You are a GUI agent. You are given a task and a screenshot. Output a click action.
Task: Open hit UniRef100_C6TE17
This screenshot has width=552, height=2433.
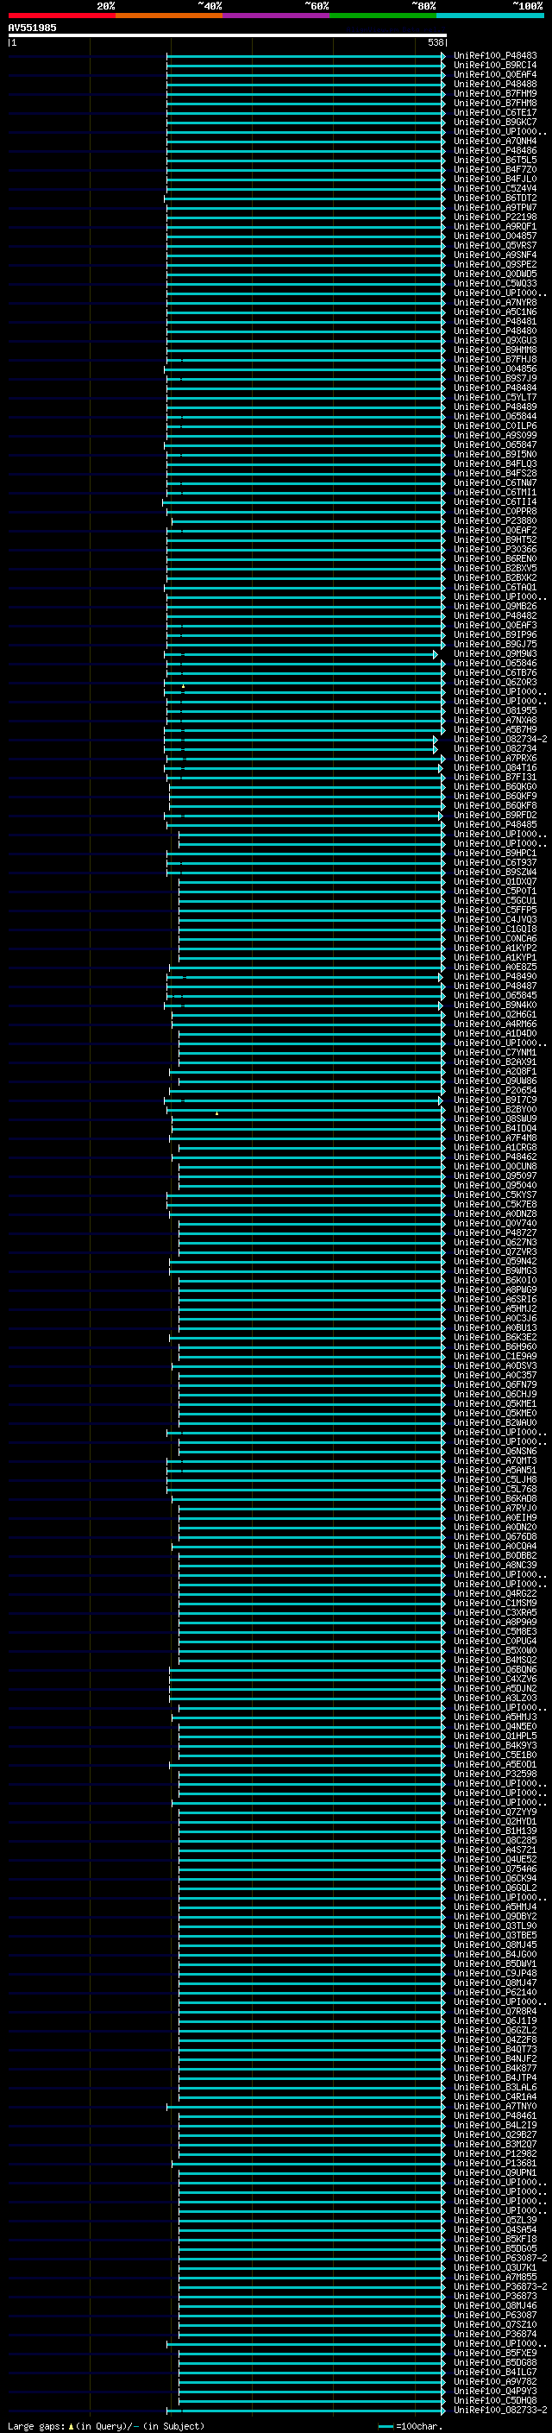tap(495, 112)
